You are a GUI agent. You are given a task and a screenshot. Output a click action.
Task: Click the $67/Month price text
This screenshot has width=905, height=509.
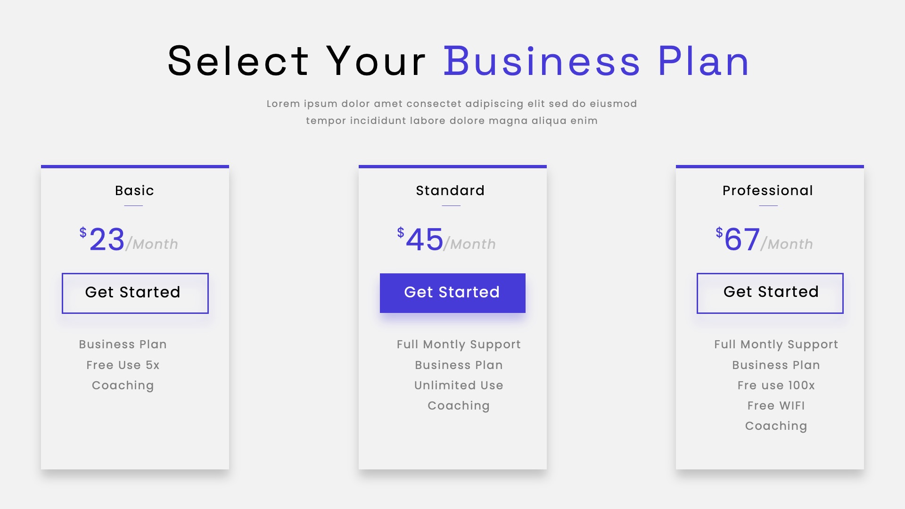tap(764, 241)
